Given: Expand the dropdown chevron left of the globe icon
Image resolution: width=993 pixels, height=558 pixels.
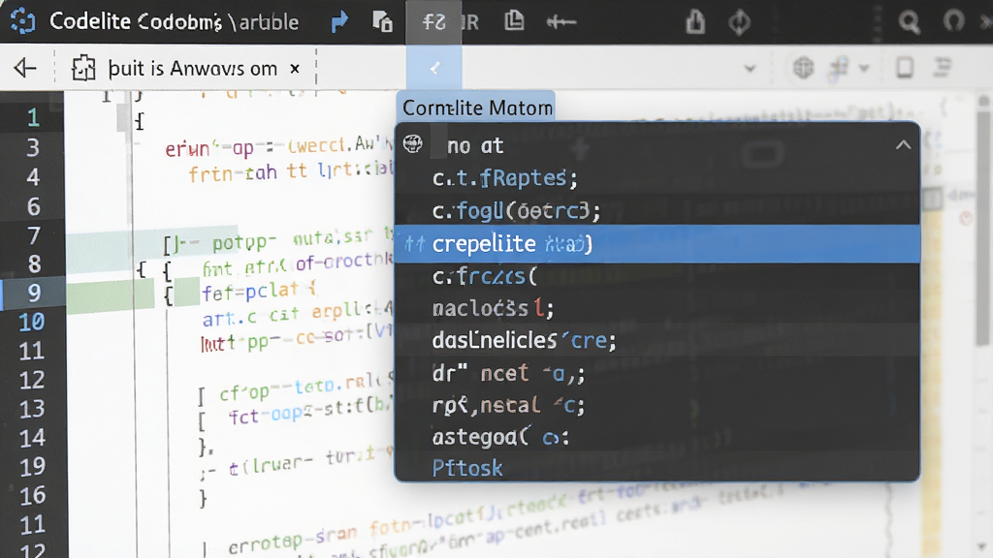Looking at the screenshot, I should [x=750, y=68].
